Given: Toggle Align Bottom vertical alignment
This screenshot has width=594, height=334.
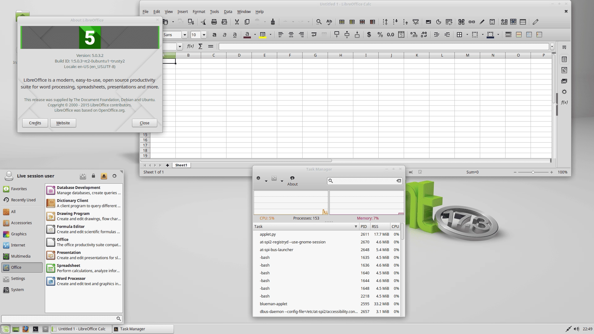Looking at the screenshot, I should (357, 35).
